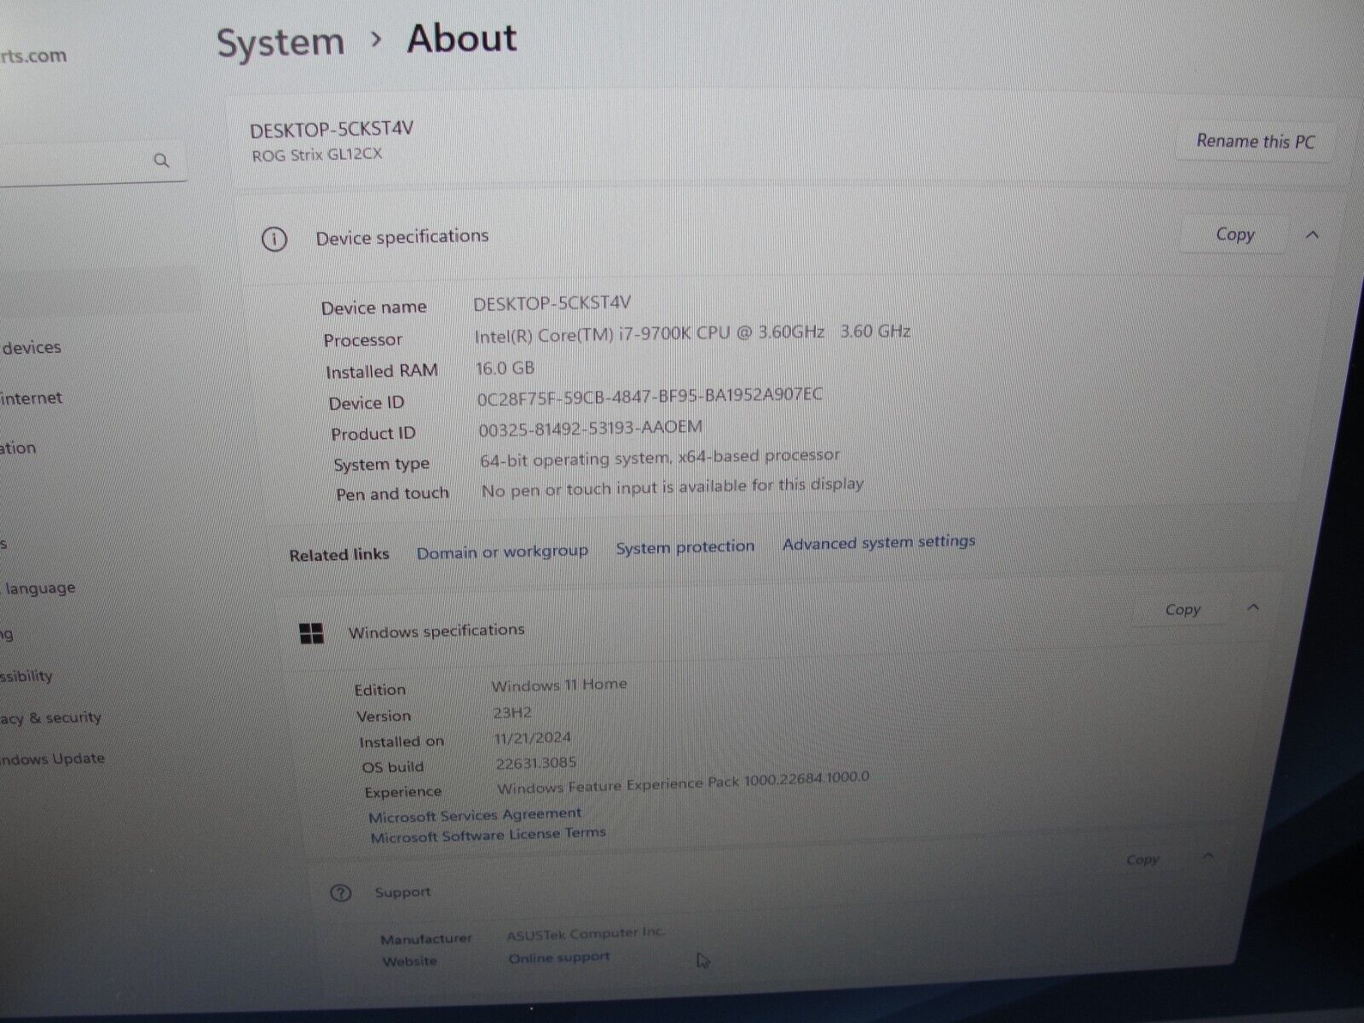Viewport: 1364px width, 1023px height.
Task: Select the Windows 11 Home edition value
Action: (559, 685)
